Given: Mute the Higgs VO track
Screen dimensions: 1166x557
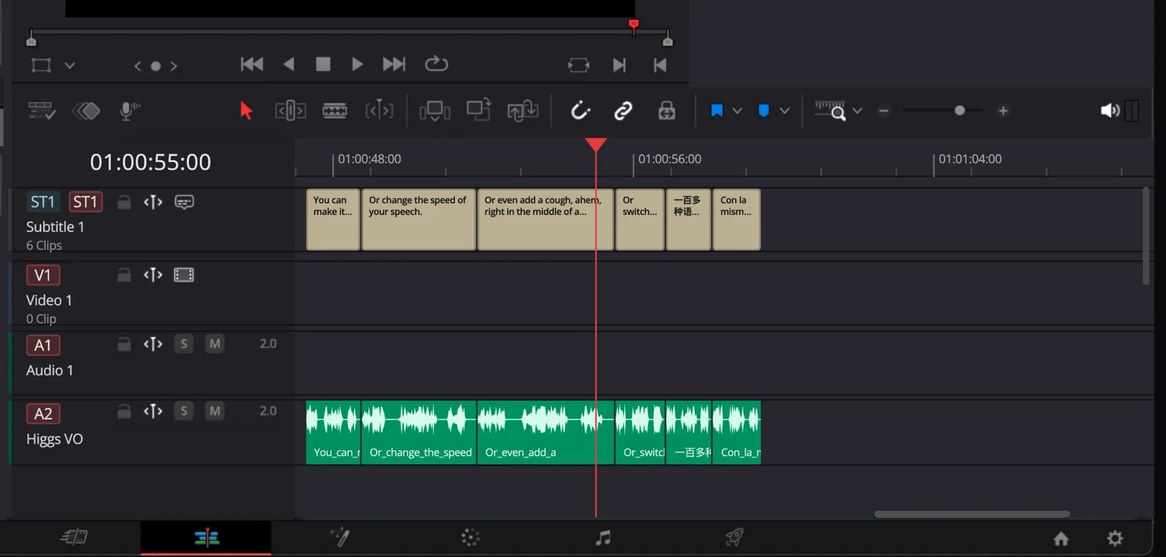Looking at the screenshot, I should [x=215, y=411].
